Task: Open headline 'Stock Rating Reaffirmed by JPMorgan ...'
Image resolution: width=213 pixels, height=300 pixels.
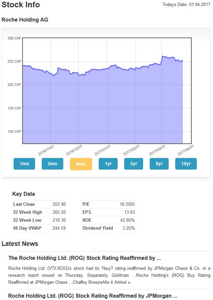Action: (x=93, y=296)
